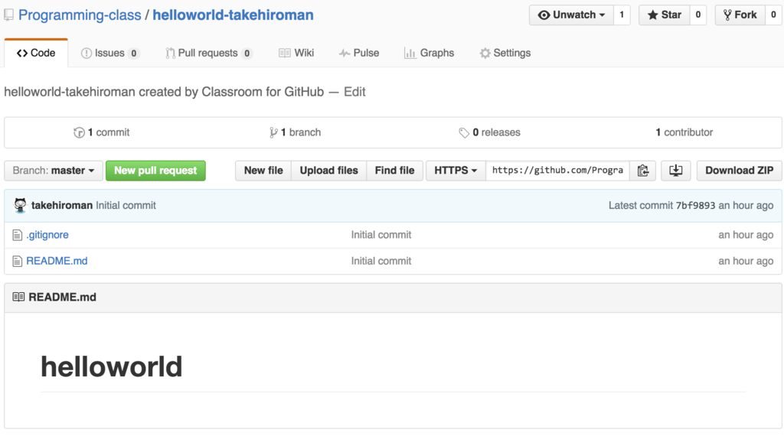Image resolution: width=784 pixels, height=436 pixels.
Task: Open the Graphs tab
Action: (x=429, y=53)
